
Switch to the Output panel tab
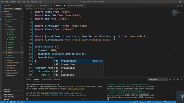29,80
